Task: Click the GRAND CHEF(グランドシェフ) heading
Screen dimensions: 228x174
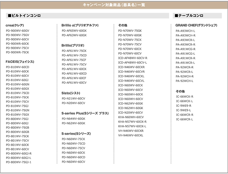Action: [196, 25]
